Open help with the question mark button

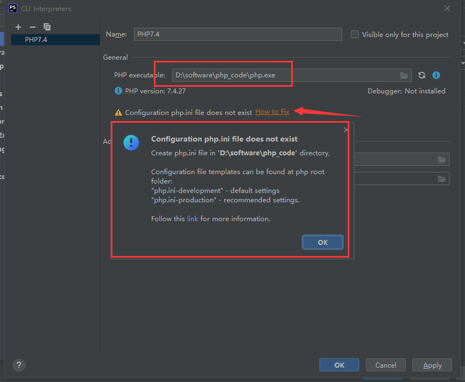pyautogui.click(x=19, y=365)
